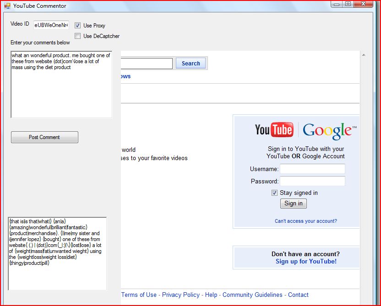Open the Help footer link
381x306 pixels.
211,295
